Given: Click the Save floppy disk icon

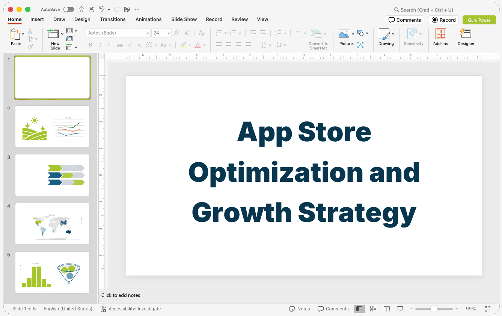Looking at the screenshot, I should [x=92, y=9].
